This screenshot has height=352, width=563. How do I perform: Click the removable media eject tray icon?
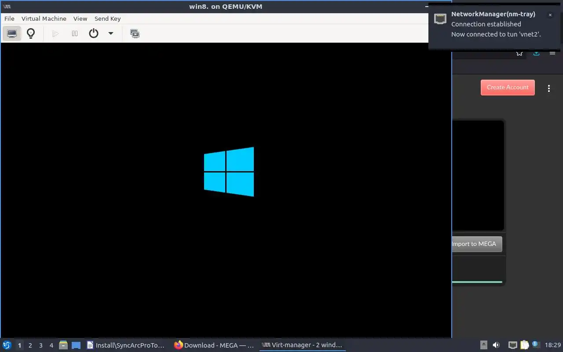(x=483, y=345)
